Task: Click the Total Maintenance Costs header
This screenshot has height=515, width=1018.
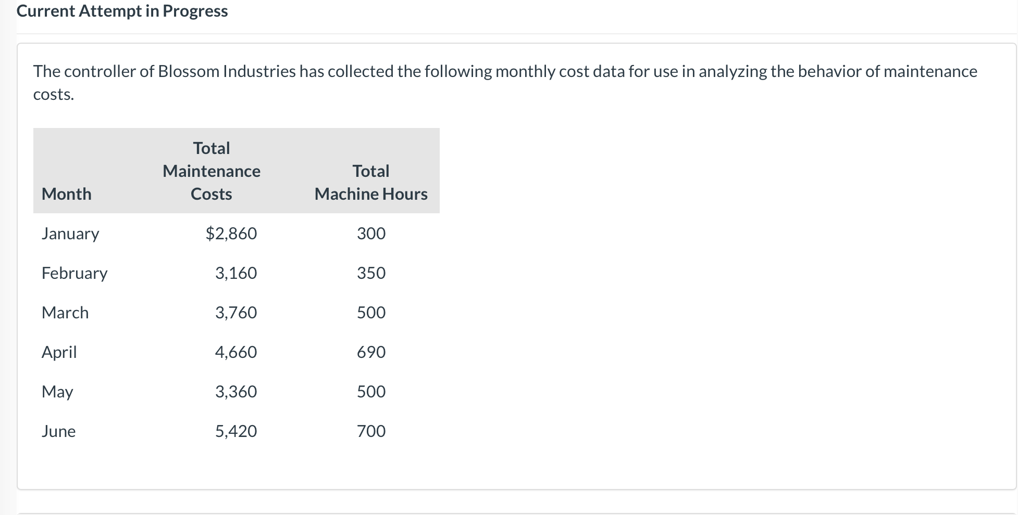Action: (x=212, y=171)
